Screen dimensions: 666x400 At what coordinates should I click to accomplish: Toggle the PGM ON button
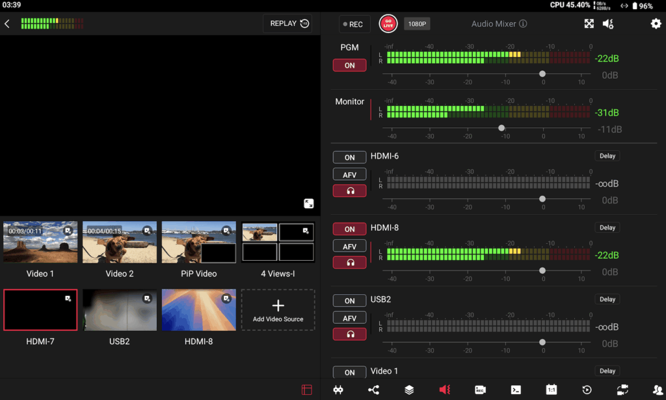point(349,66)
